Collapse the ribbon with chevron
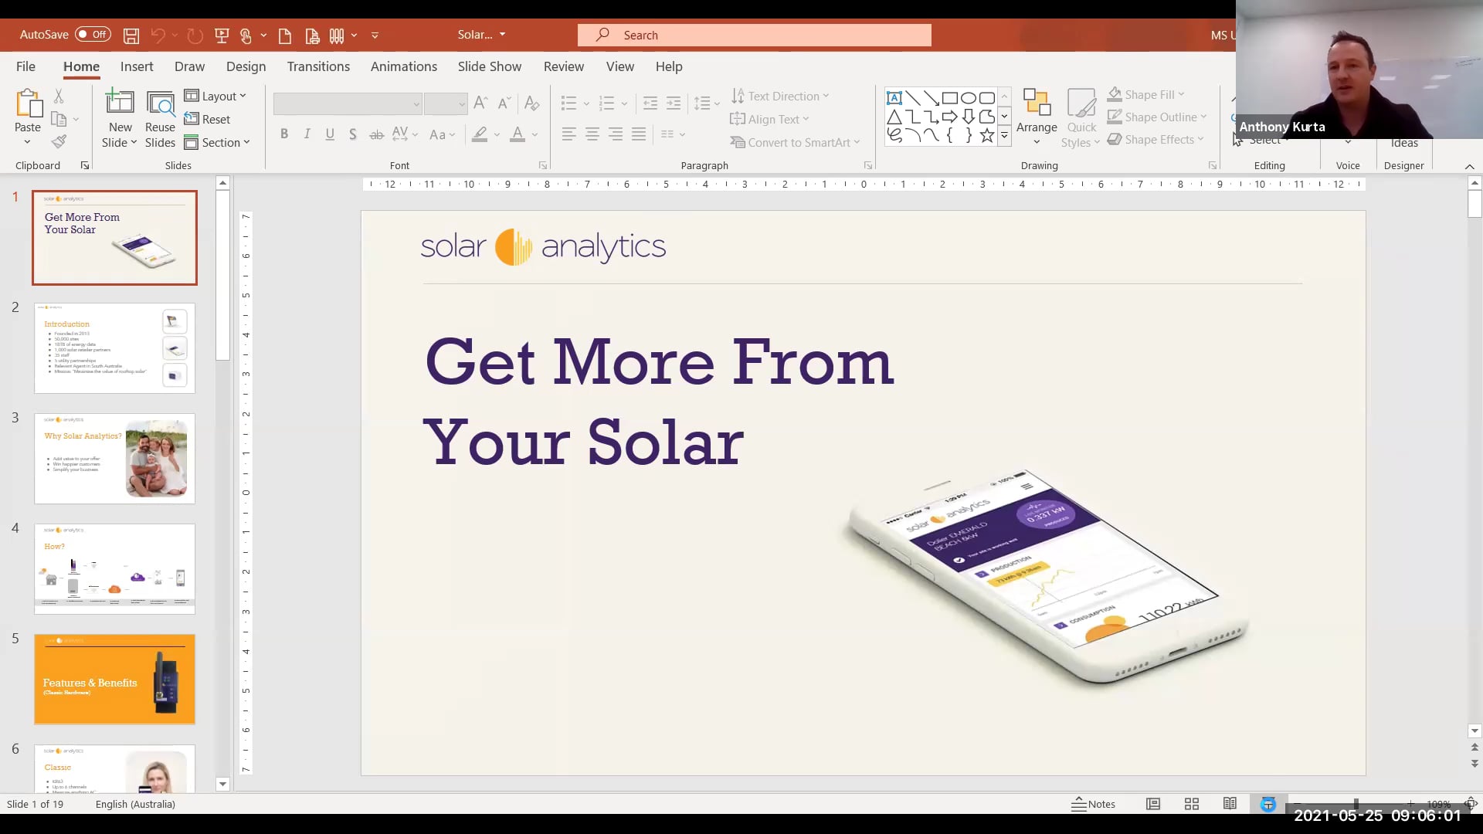The height and width of the screenshot is (834, 1483). (1469, 166)
